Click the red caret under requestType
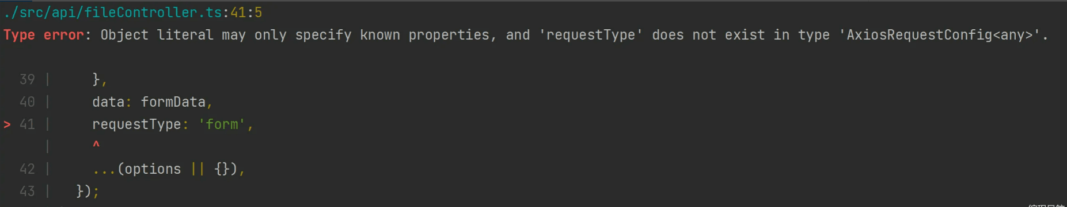This screenshot has height=207, width=1067. coord(96,144)
